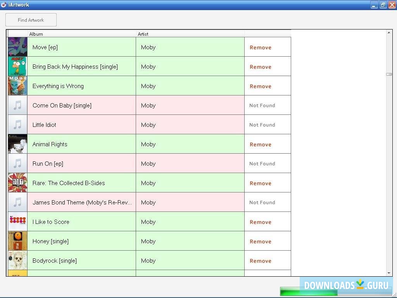Click Not Found status for Come On Baby
397x298 pixels.
[x=262, y=106]
